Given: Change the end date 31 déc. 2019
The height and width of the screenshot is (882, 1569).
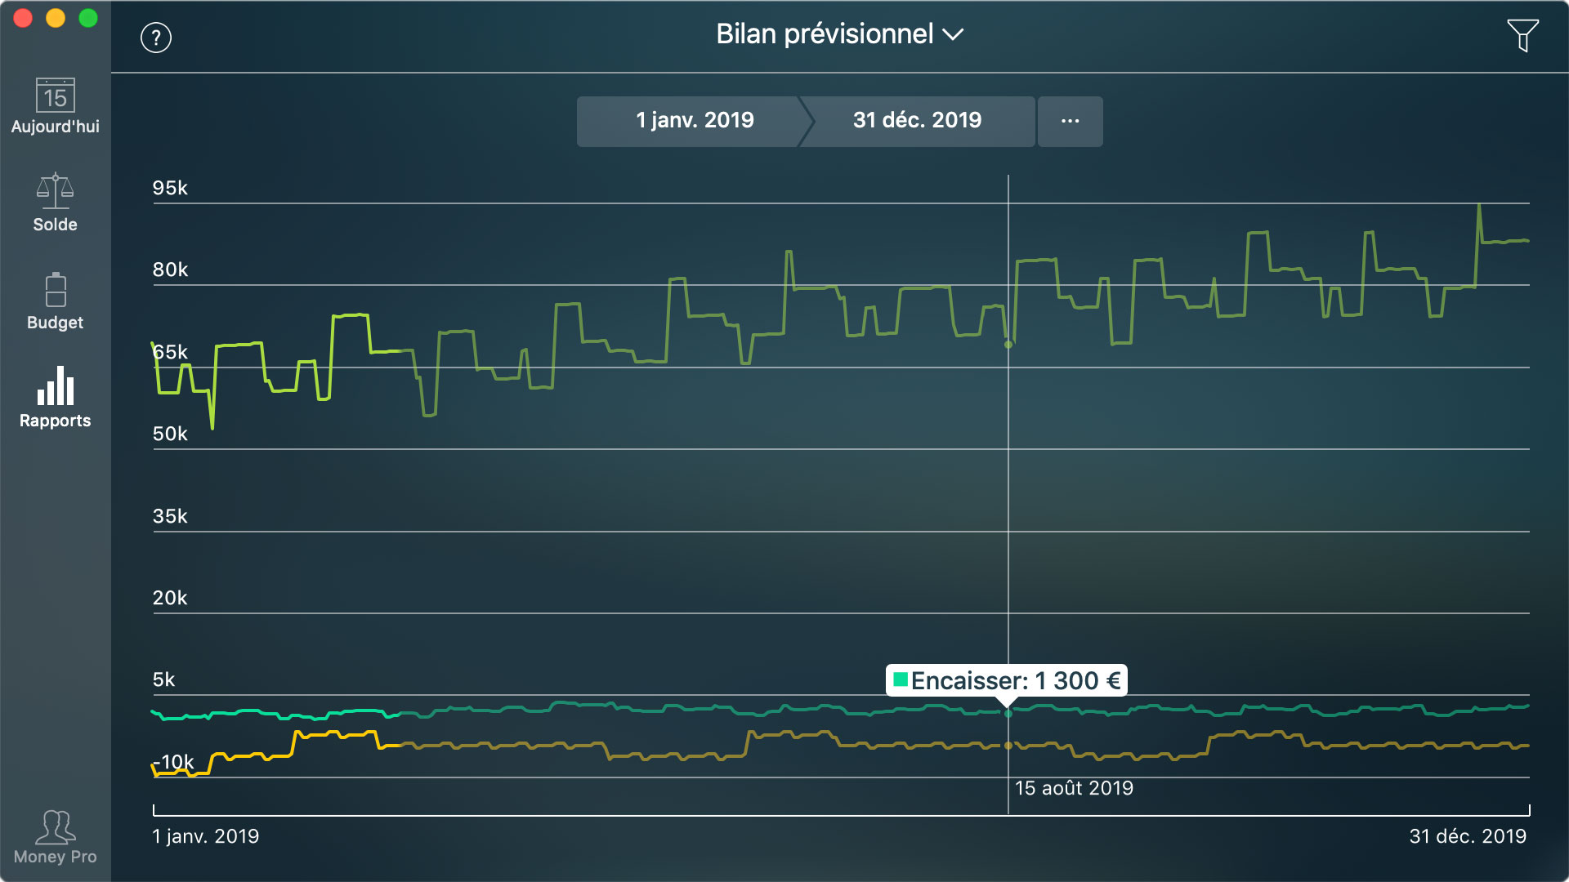Looking at the screenshot, I should pyautogui.click(x=917, y=121).
